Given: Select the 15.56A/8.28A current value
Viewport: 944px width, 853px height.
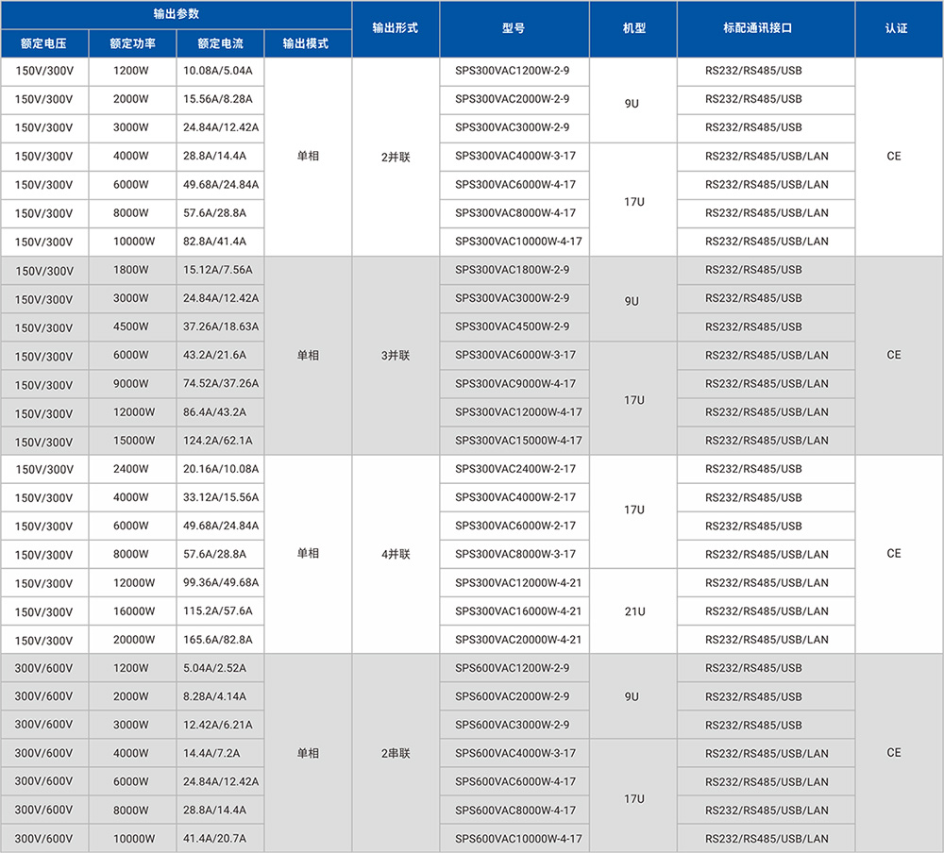Looking at the screenshot, I should (x=218, y=99).
